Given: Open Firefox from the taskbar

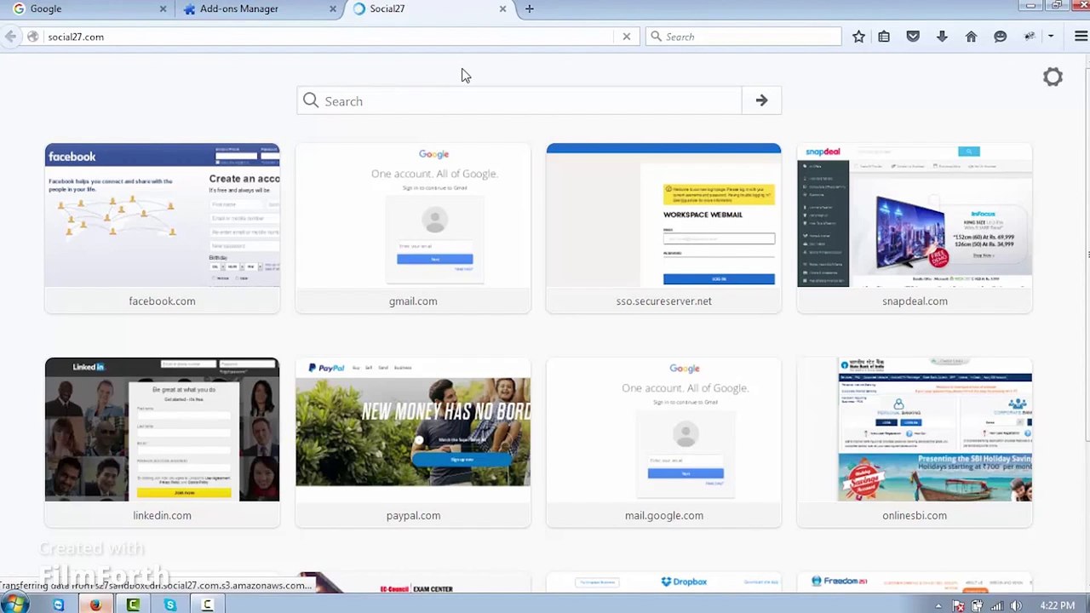Looking at the screenshot, I should [95, 604].
